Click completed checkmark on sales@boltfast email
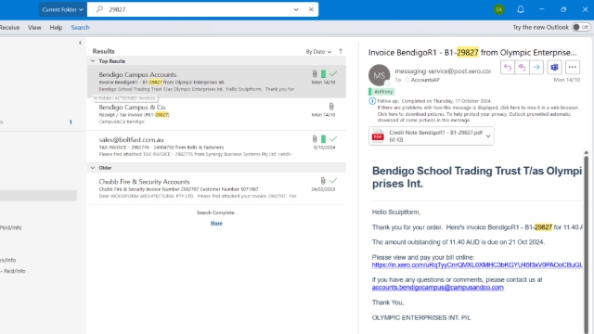The image size is (594, 334). pyautogui.click(x=333, y=139)
